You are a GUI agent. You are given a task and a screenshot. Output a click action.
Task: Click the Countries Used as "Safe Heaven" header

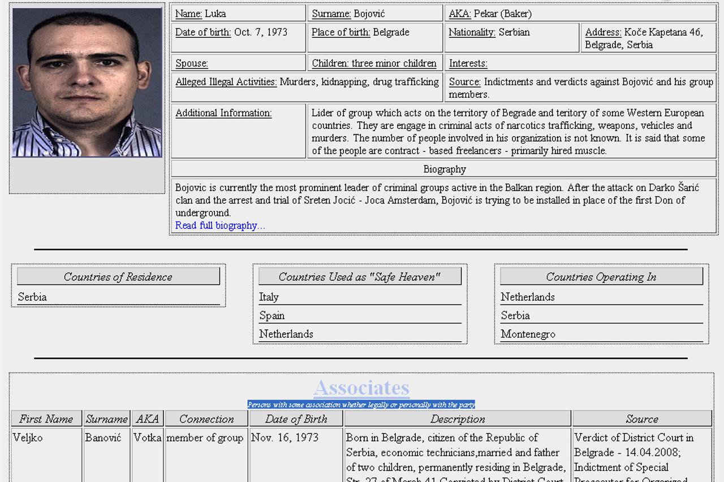tap(360, 276)
